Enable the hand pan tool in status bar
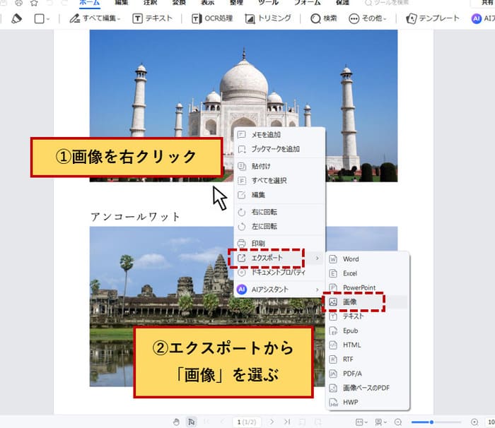Screen dimensions: 495x428 click(x=175, y=422)
